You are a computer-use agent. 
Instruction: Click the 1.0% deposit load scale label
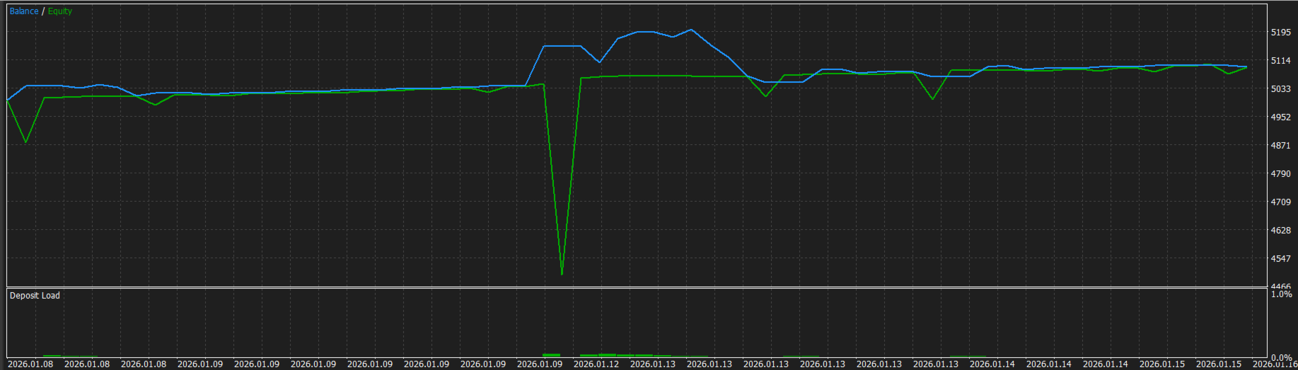pos(1282,294)
